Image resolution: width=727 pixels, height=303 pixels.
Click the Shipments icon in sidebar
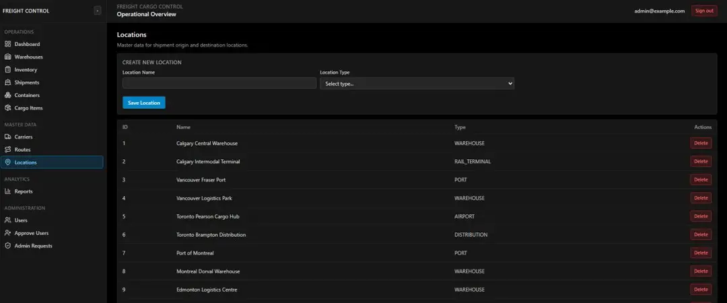pos(7,83)
